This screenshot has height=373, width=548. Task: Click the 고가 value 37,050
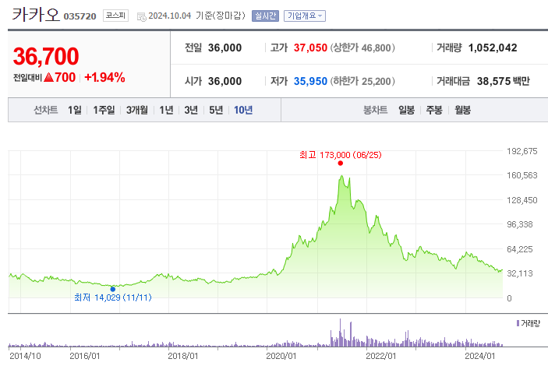click(x=310, y=48)
